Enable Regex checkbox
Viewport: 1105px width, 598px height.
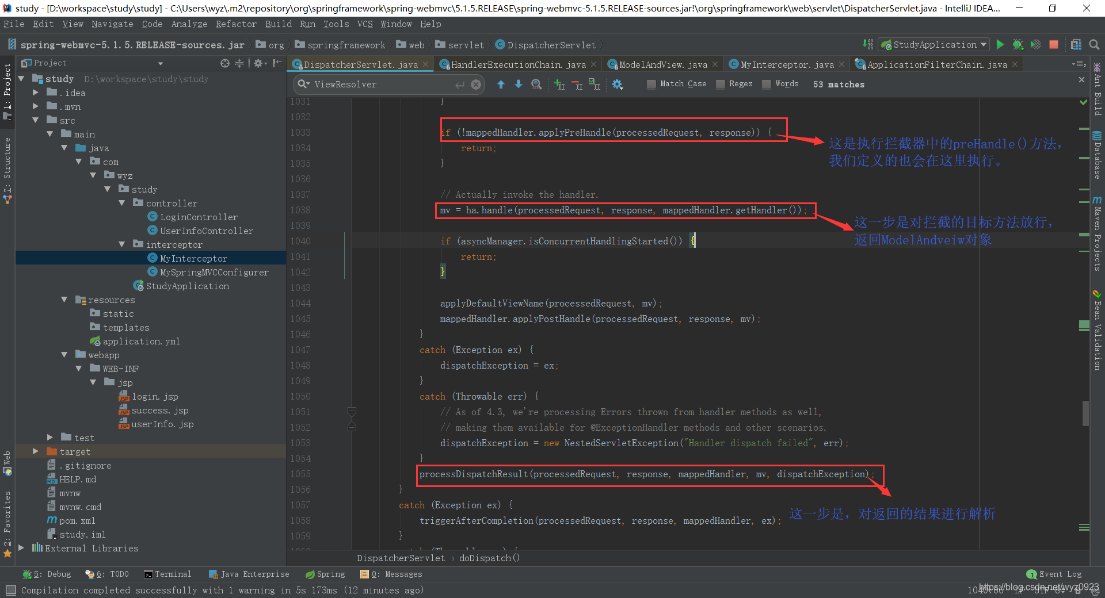(720, 84)
